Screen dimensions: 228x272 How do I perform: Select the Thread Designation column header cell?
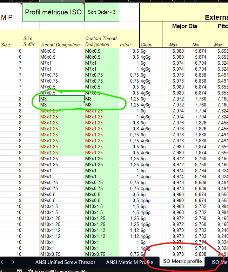pyautogui.click(x=62, y=39)
